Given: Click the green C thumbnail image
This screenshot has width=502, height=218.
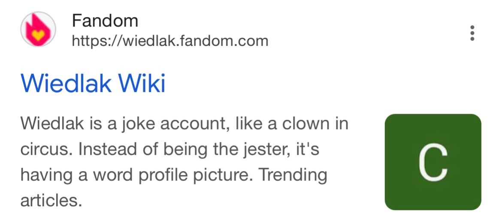Looking at the screenshot, I should 433,162.
